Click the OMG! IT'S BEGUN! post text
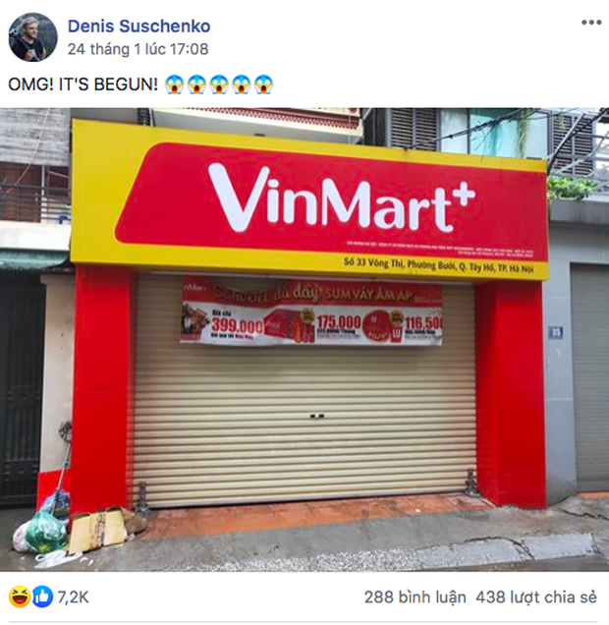The image size is (609, 625). point(83,85)
